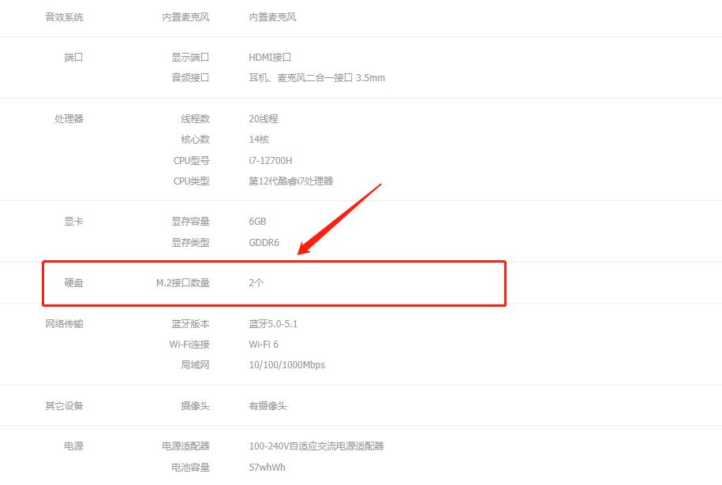Click the 20线程 value
This screenshot has width=722, height=485.
264,118
